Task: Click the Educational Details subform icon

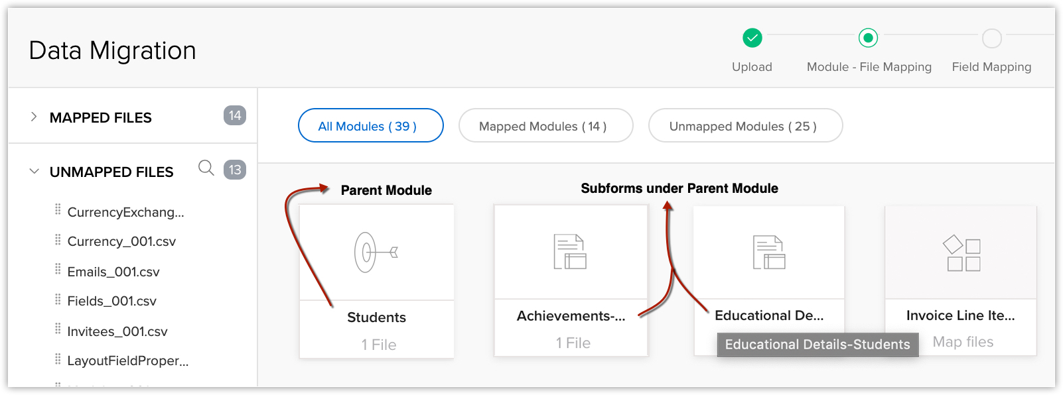Action: 768,253
